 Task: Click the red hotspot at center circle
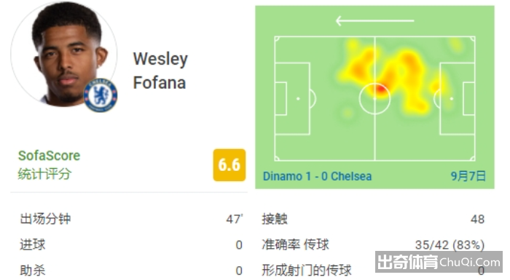click(x=380, y=89)
